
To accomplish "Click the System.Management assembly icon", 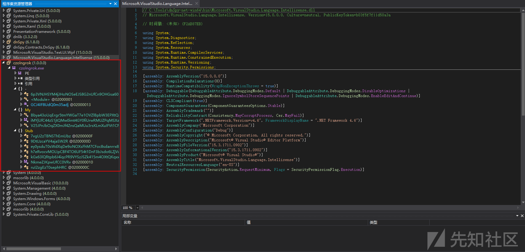I will tap(9, 188).
